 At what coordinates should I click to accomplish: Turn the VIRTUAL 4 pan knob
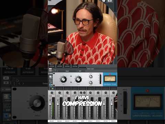113,93
